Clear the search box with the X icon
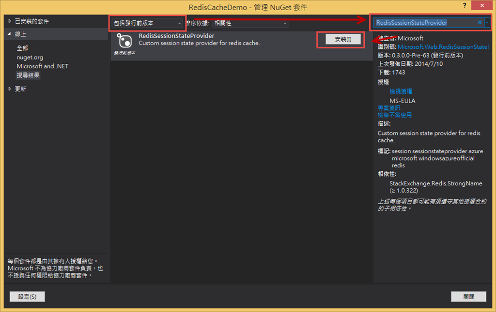 tap(480, 22)
